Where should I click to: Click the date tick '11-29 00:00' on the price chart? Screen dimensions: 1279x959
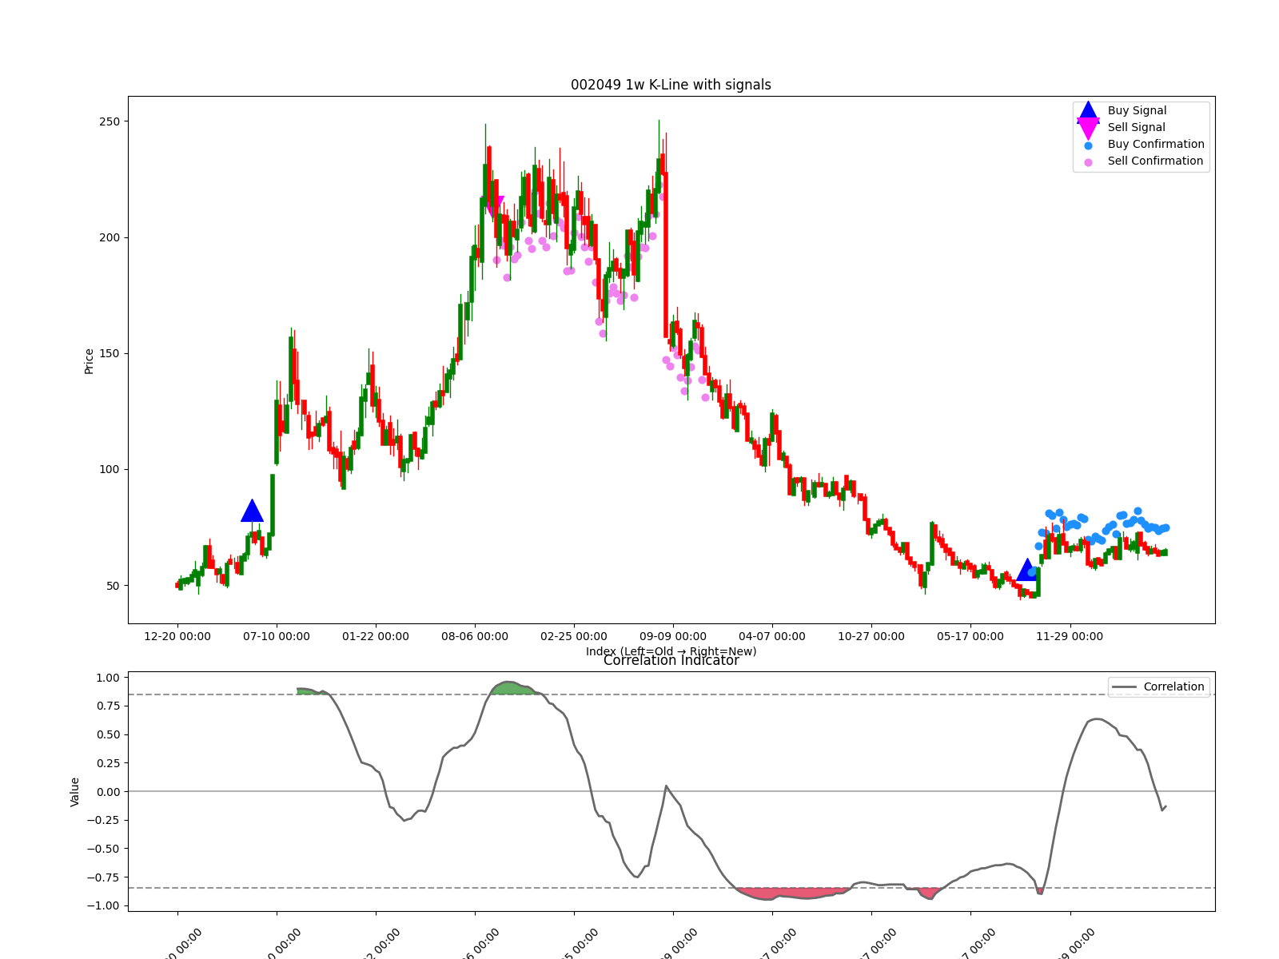(x=1070, y=637)
